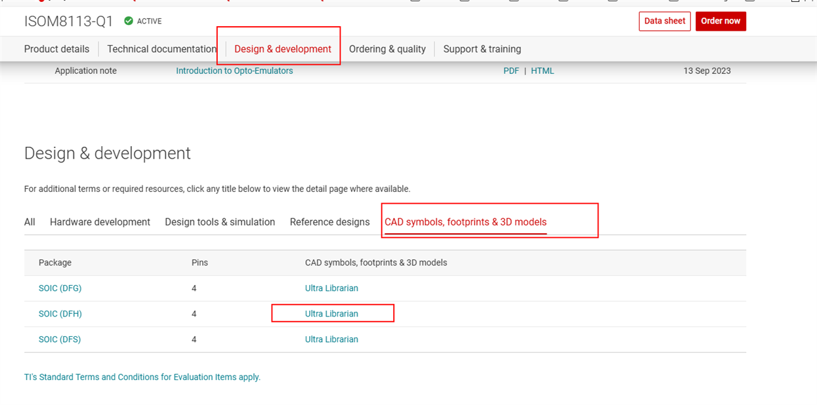Viewport: 817px width, 405px height.
Task: Open Introduction to Opto-Emulators link
Action: click(x=234, y=71)
